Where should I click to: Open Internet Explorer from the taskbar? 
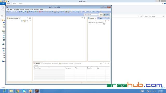click(5, 91)
